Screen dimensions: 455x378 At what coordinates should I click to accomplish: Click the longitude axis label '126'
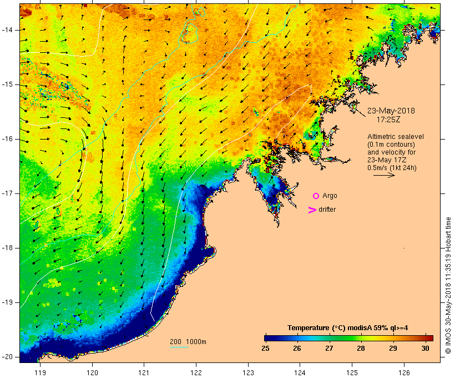pos(404,373)
